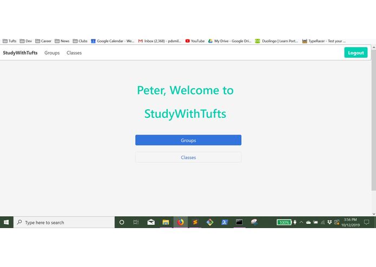Open the My Drive Google Drive bookmark

[230, 41]
